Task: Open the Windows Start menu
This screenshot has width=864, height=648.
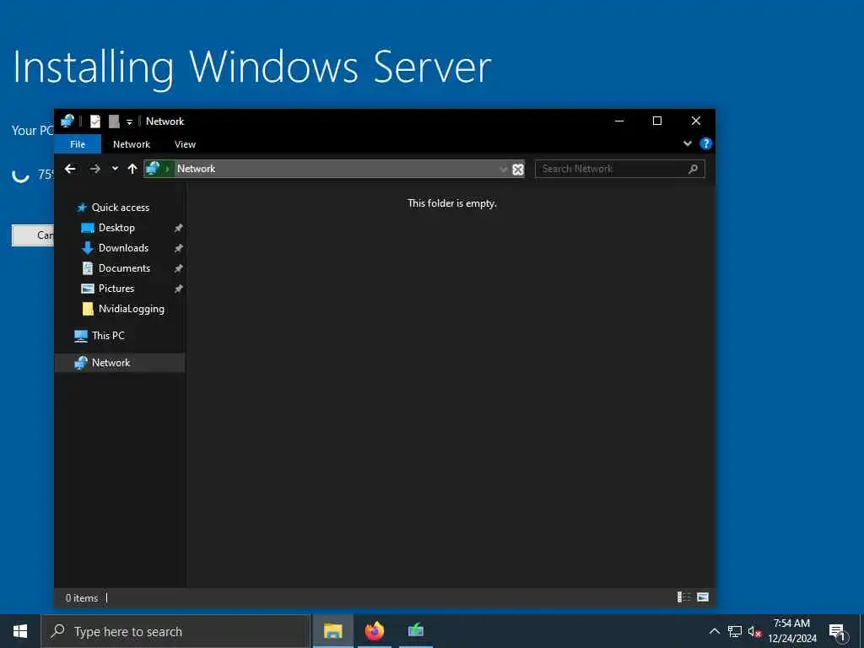Action: (x=20, y=631)
